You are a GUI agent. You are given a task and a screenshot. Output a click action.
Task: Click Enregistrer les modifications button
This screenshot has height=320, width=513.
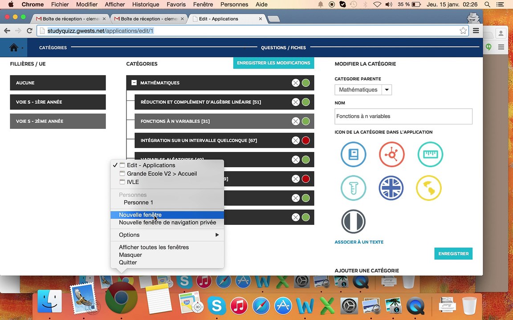273,63
